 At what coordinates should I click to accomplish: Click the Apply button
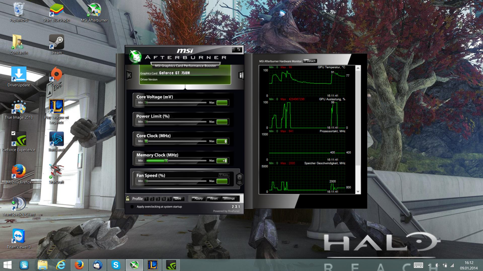[x=198, y=199]
